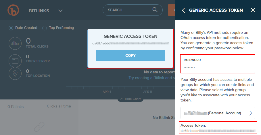
Task: Click the GENERIC ACCESS TOKEN panel title
Action: pos(216,10)
